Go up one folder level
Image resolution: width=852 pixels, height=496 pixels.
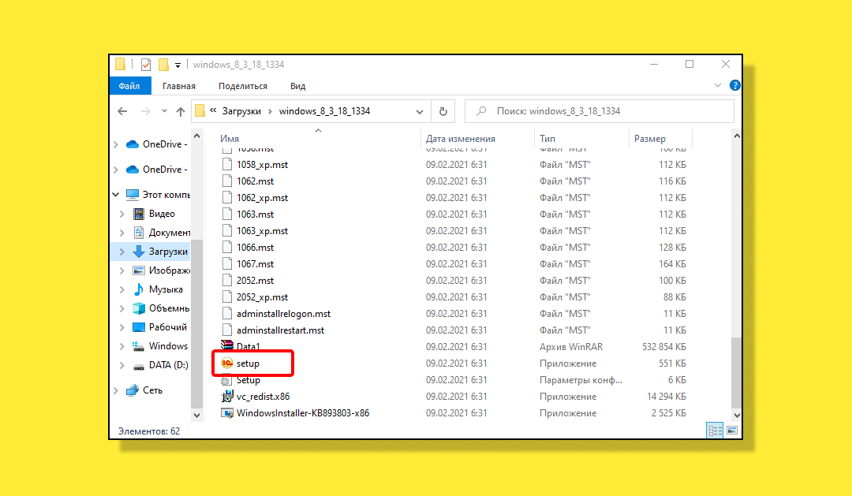click(x=181, y=111)
